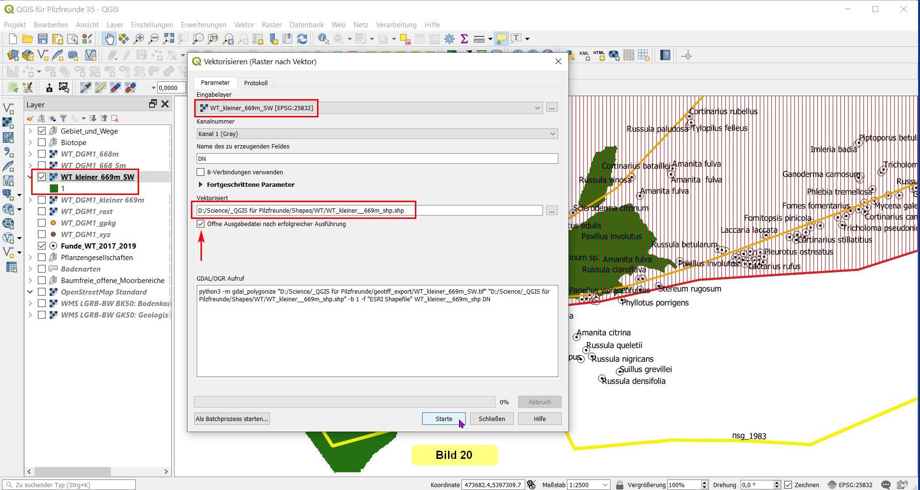The height and width of the screenshot is (490, 920).
Task: Click the green color swatch under WT_kleiner_669m_SW
Action: (54, 188)
